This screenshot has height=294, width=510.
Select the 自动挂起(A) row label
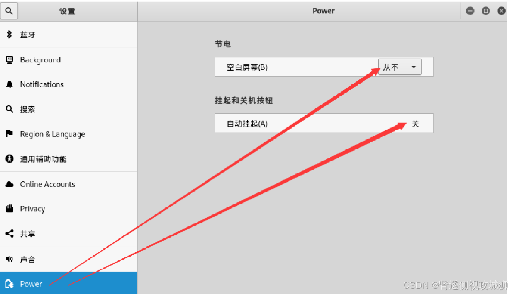(x=247, y=124)
